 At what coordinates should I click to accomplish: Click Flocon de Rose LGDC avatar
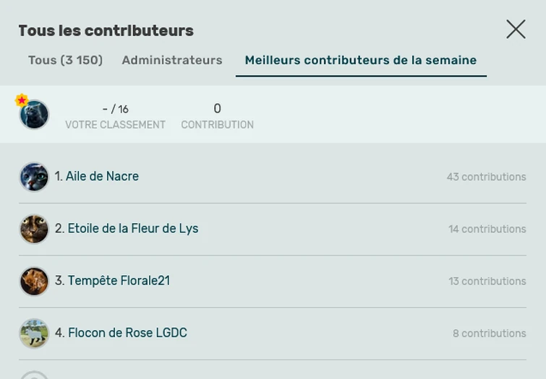[x=34, y=334]
